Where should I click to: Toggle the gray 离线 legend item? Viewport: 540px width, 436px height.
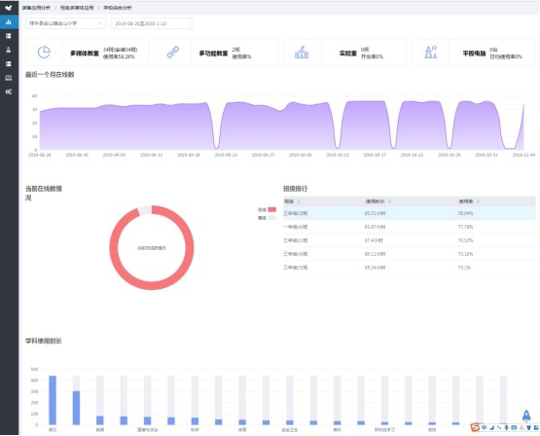pyautogui.click(x=267, y=218)
